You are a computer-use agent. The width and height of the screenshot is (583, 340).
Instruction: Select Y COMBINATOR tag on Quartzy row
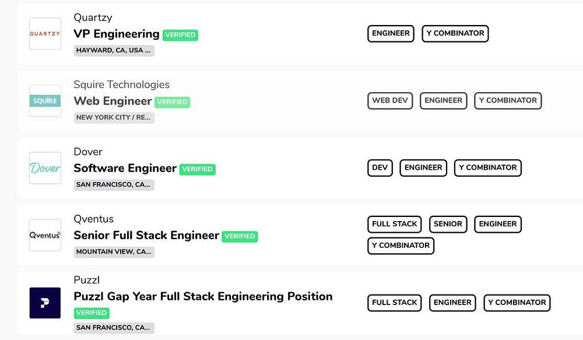pyautogui.click(x=455, y=33)
